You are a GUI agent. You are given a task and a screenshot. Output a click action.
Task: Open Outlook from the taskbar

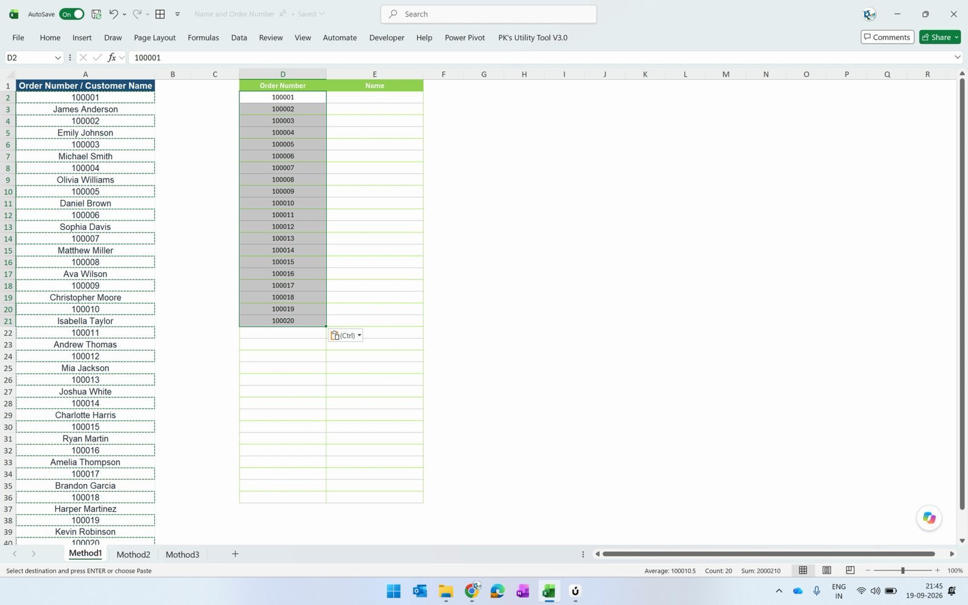tap(420, 591)
